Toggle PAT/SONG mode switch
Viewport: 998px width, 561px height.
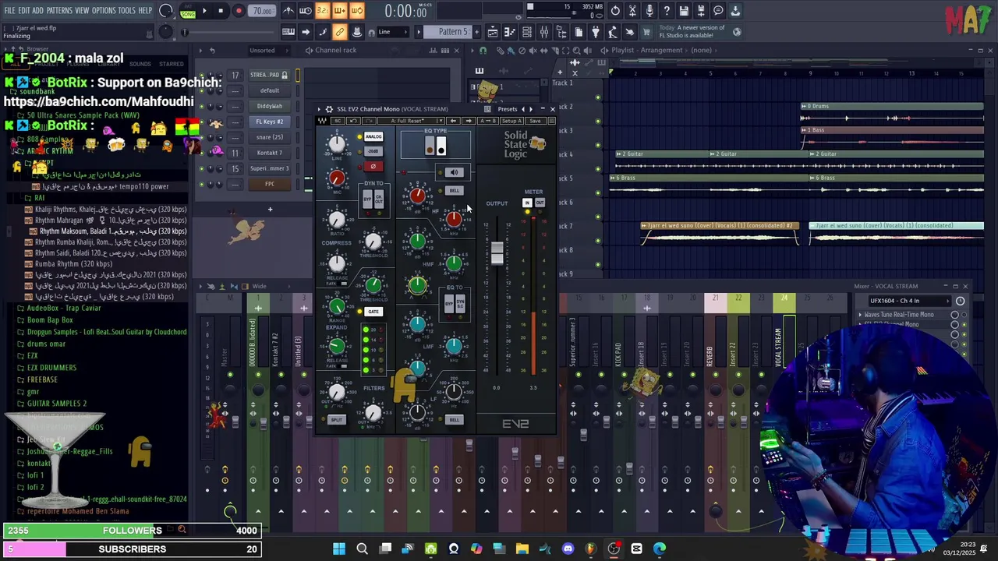(188, 11)
